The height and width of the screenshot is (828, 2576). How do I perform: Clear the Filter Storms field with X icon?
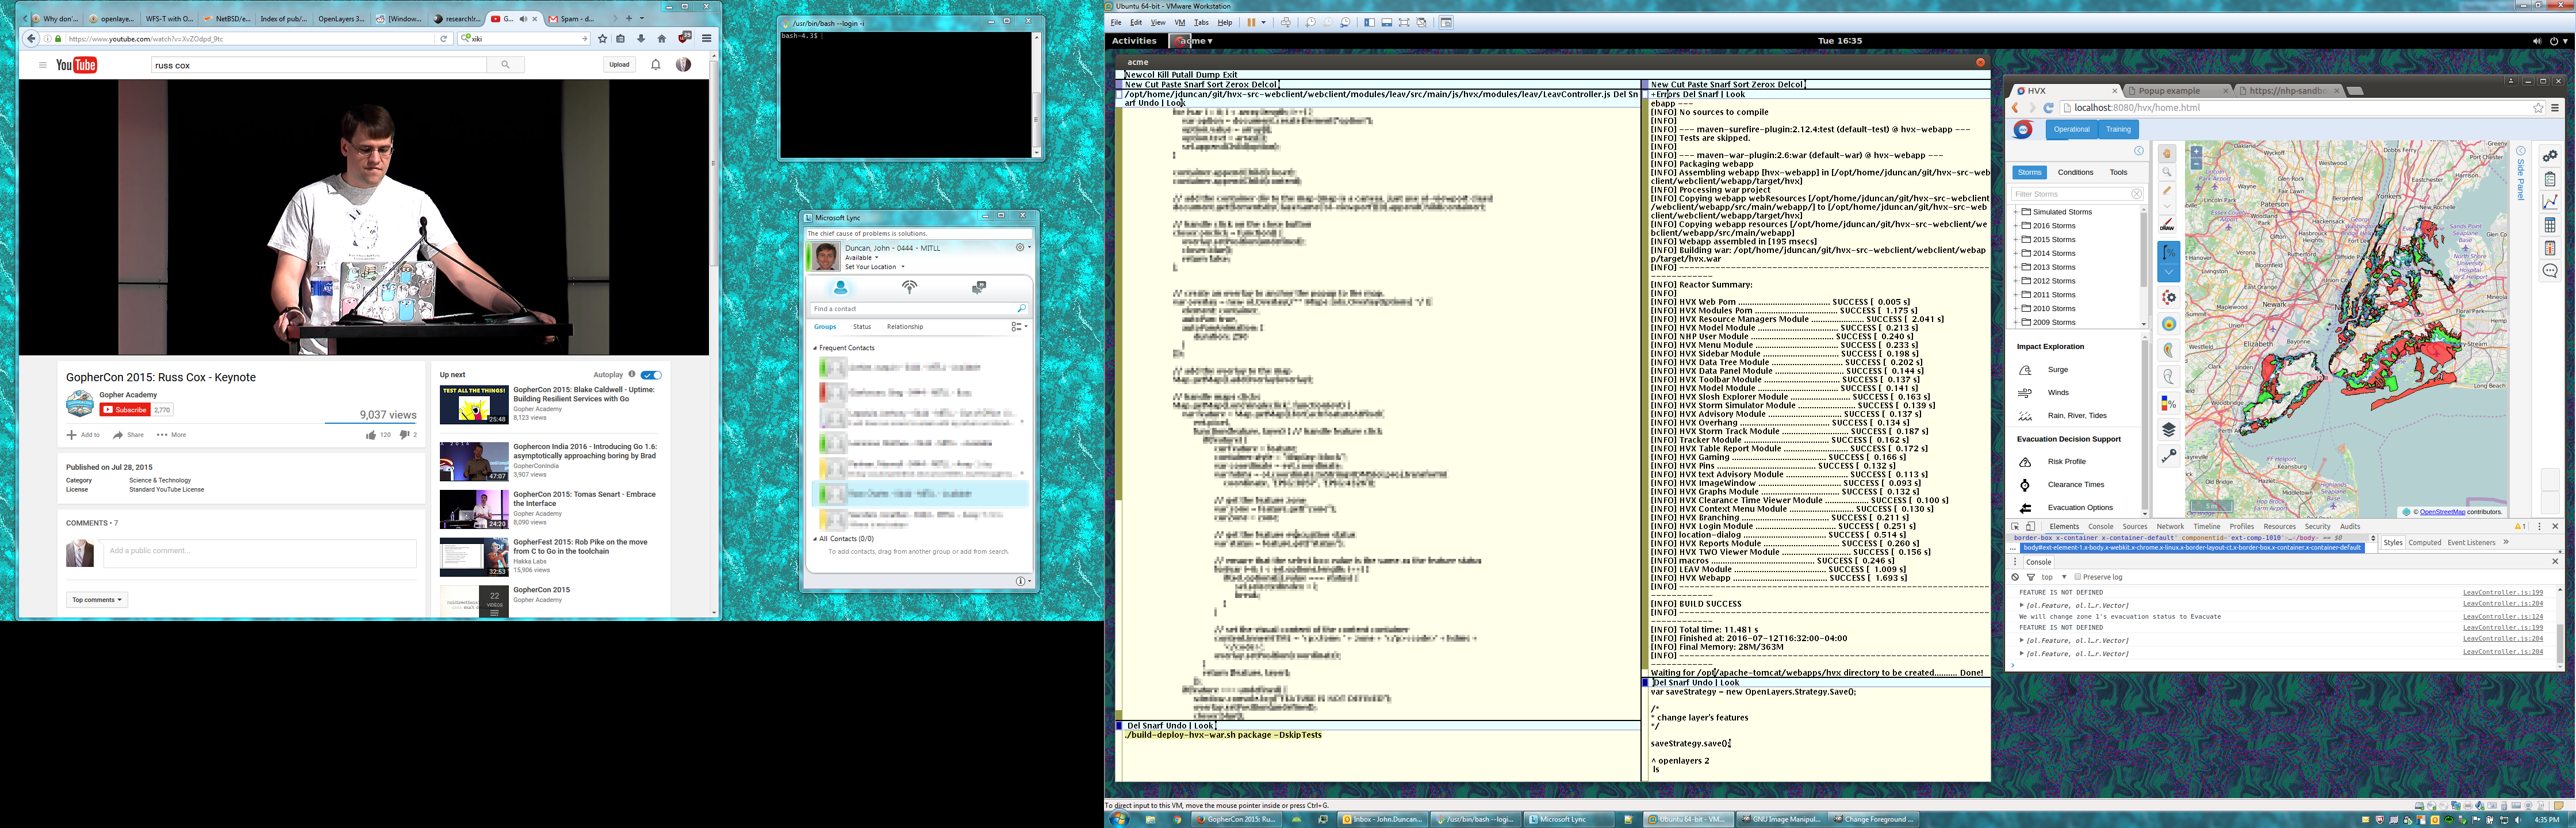pos(2136,194)
